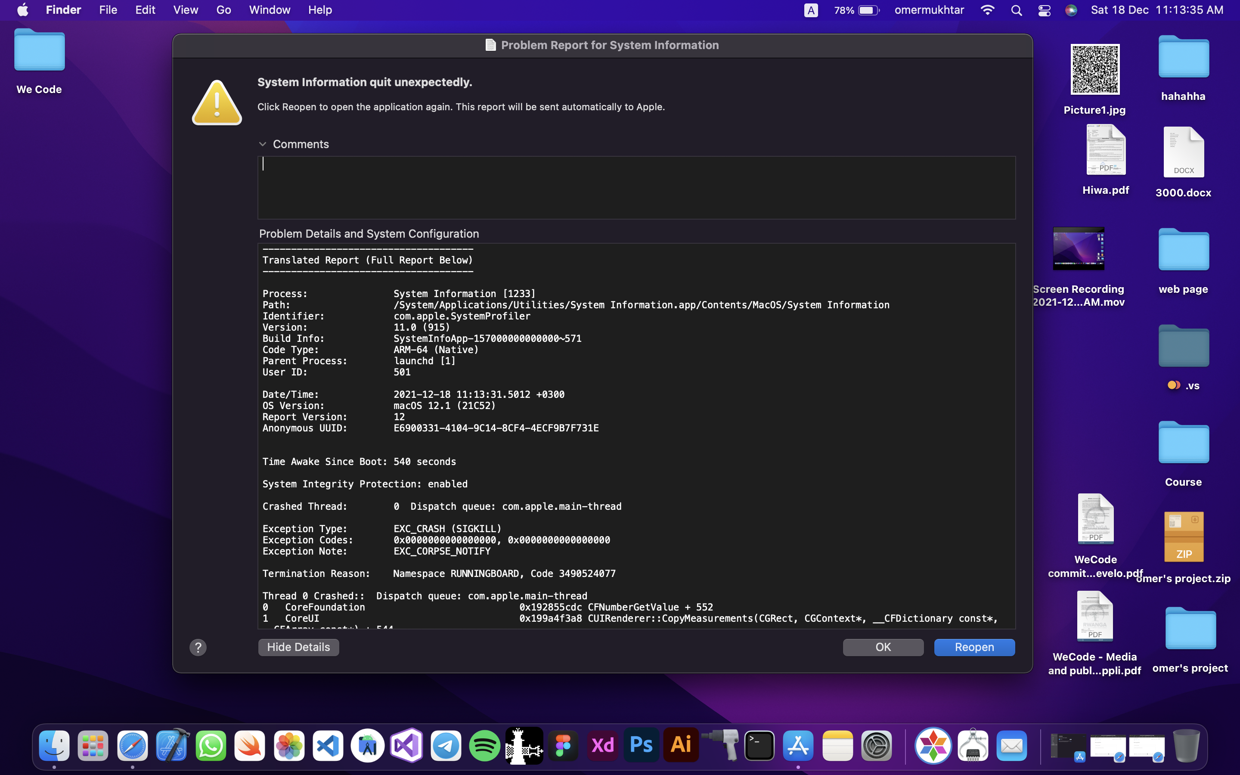
Task: Open the Window menu
Action: coord(270,10)
